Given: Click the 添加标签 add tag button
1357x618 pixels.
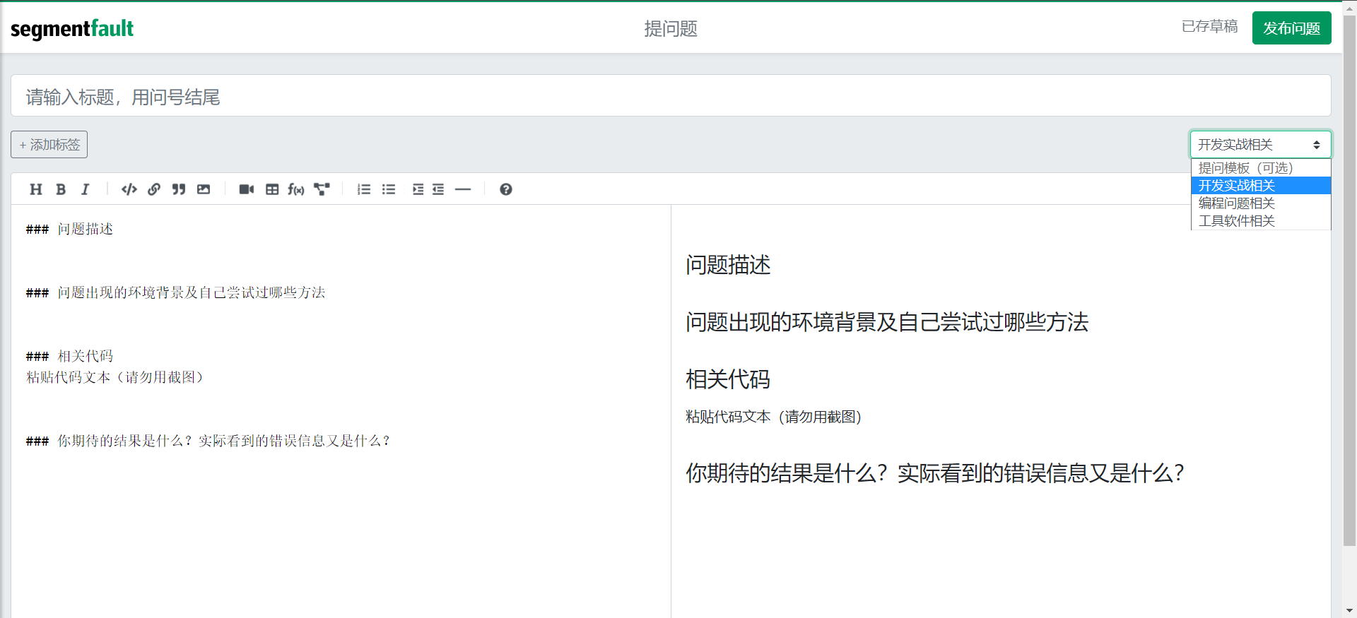Looking at the screenshot, I should point(49,145).
